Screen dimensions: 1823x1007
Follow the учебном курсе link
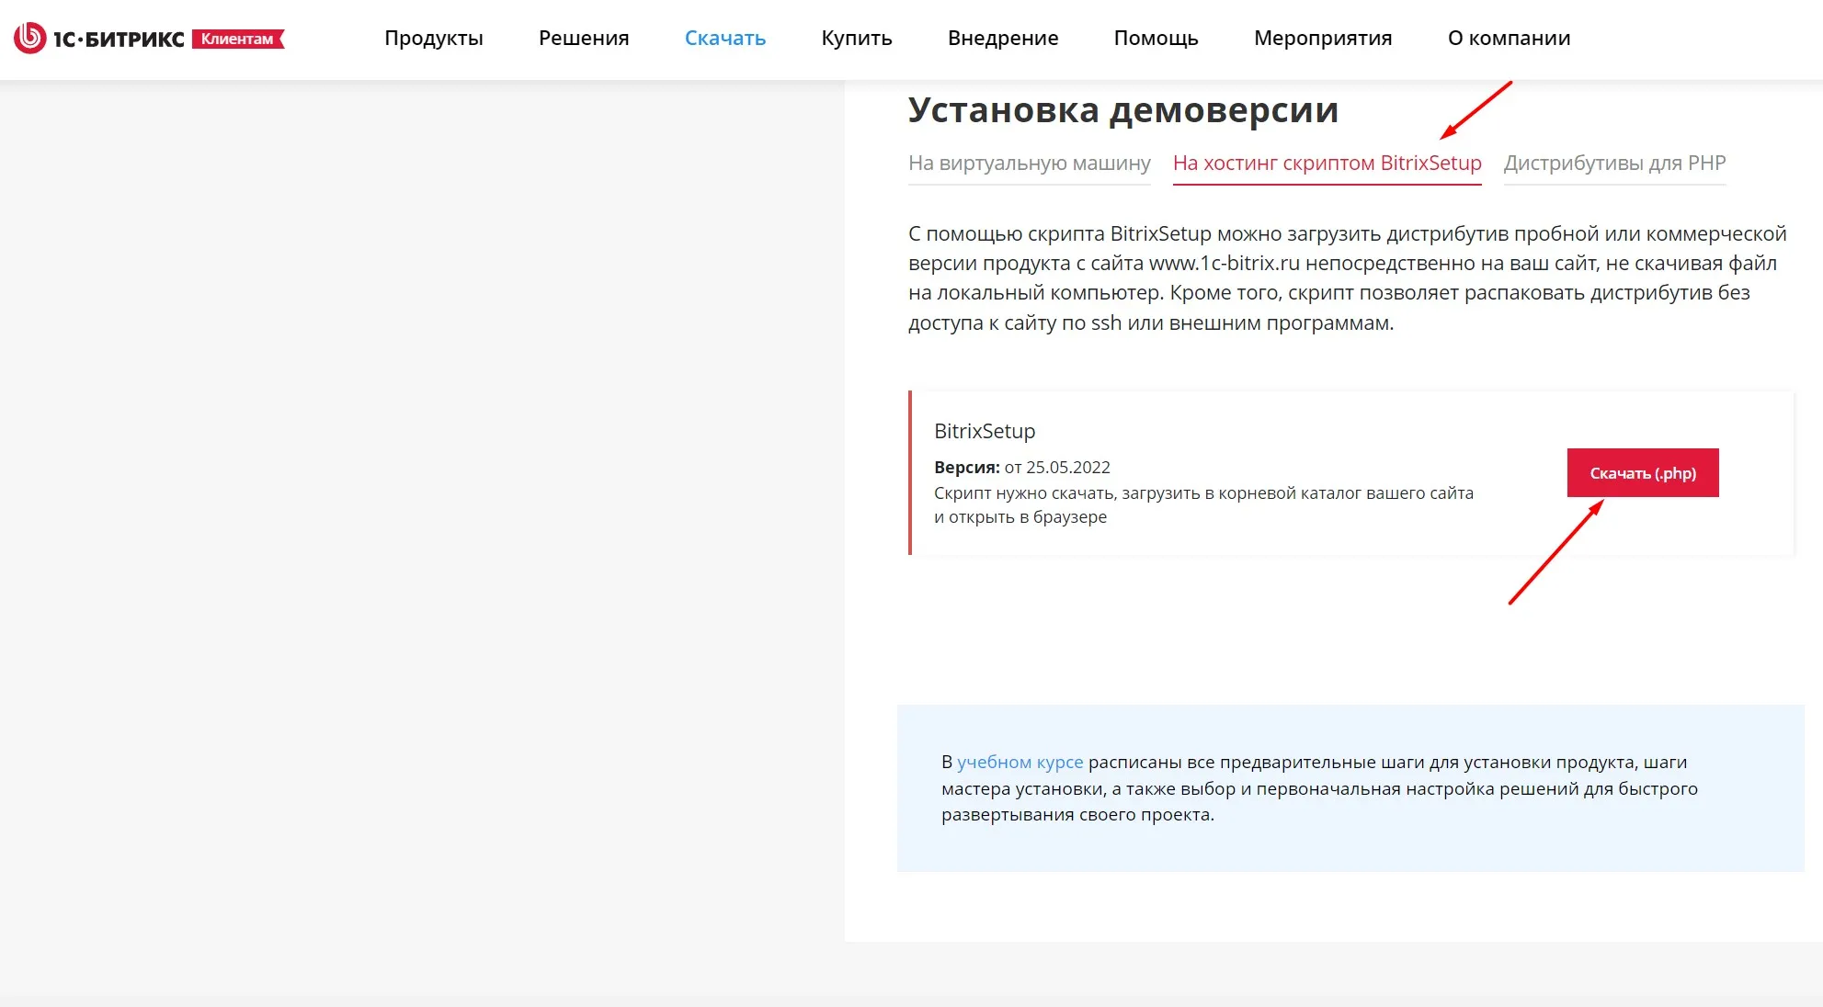point(1020,762)
